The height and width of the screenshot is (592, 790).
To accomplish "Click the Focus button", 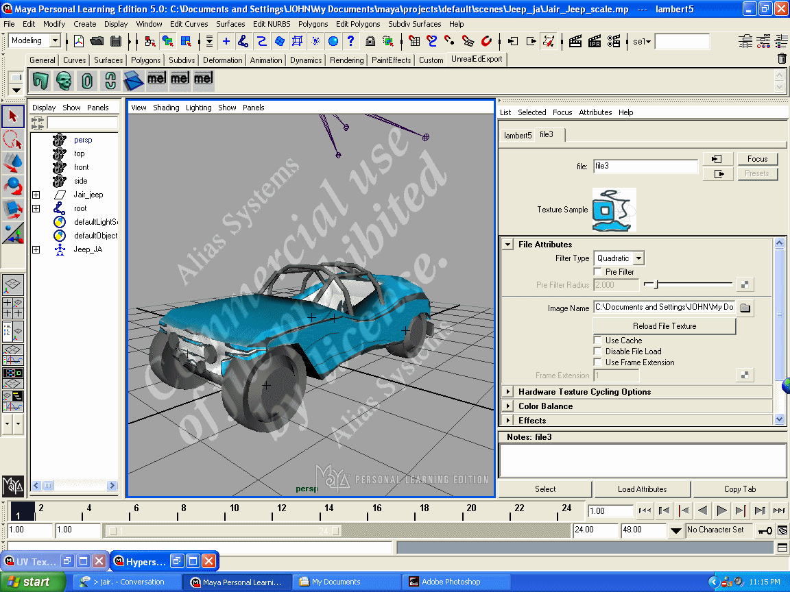I will (757, 159).
